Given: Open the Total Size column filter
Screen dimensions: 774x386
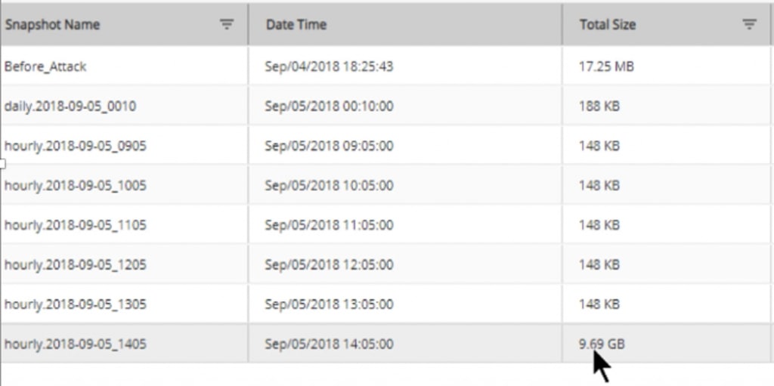Looking at the screenshot, I should 749,24.
